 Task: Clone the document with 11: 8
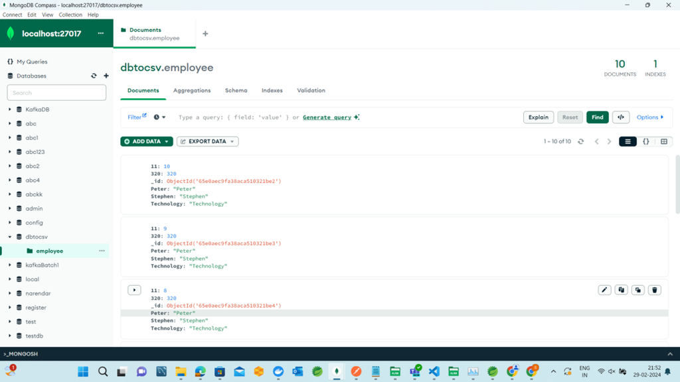(x=638, y=290)
